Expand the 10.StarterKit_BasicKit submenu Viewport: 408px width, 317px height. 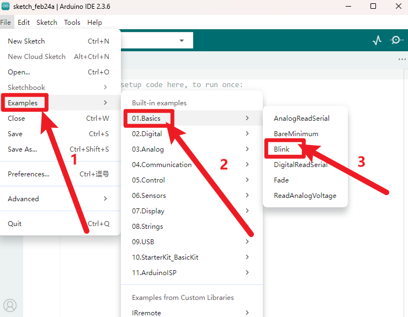tap(192, 257)
